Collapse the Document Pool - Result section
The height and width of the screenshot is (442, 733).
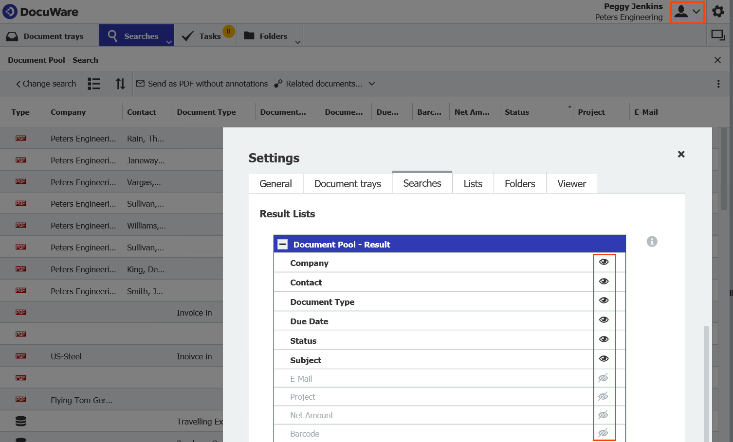tap(282, 245)
